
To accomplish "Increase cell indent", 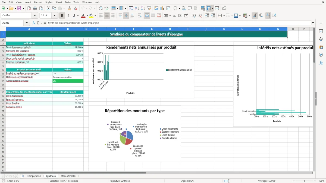I will (x=207, y=16).
